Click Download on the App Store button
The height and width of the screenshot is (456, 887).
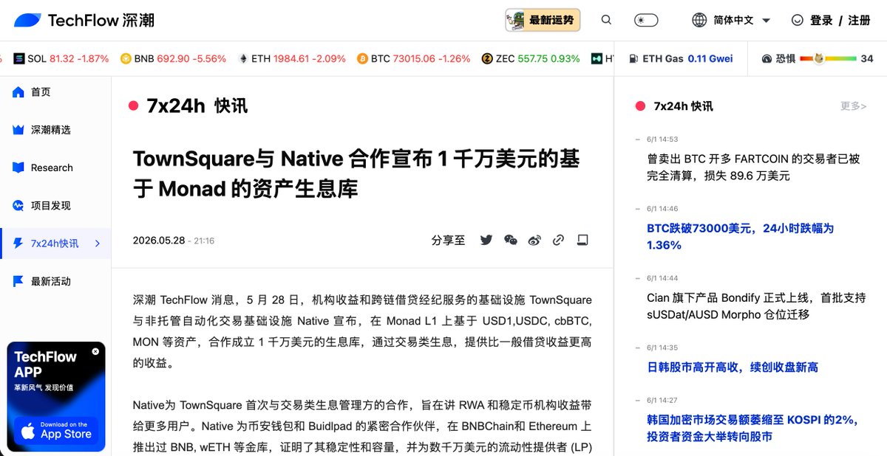56,431
